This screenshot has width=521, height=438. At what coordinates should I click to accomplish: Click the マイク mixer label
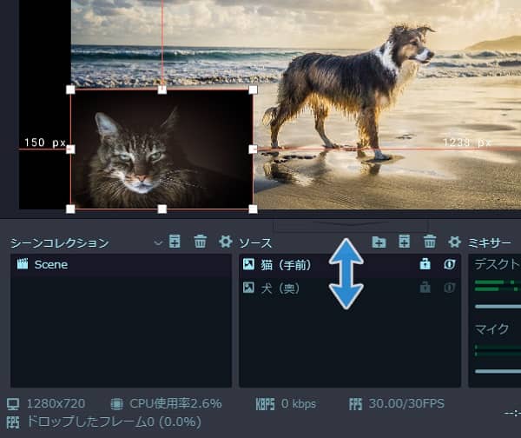(491, 329)
